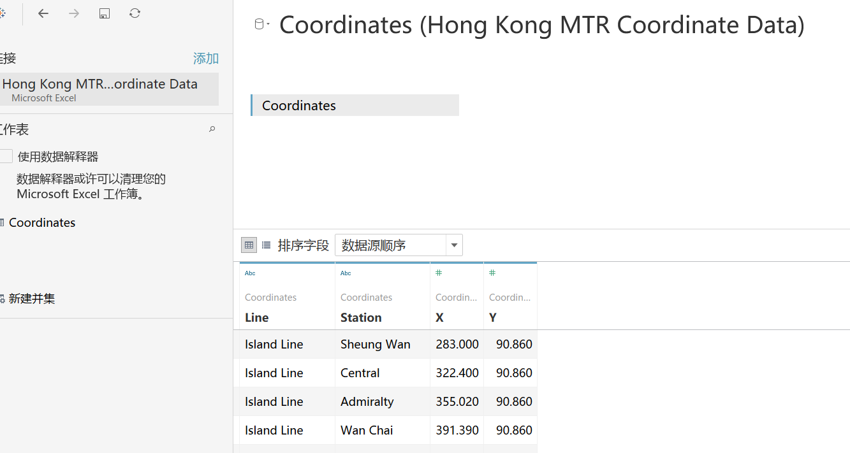Click the 90.860 Y value in the Admiralty row

coord(511,401)
